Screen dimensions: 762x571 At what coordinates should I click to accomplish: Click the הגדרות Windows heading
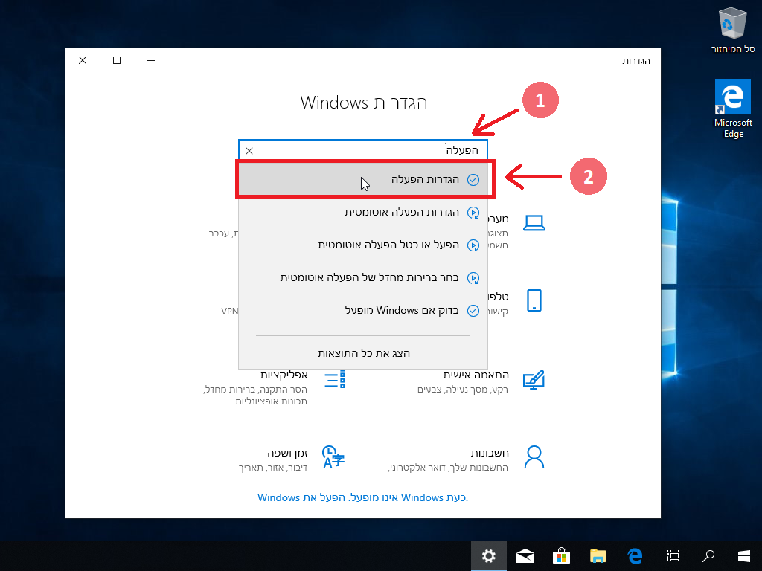363,103
